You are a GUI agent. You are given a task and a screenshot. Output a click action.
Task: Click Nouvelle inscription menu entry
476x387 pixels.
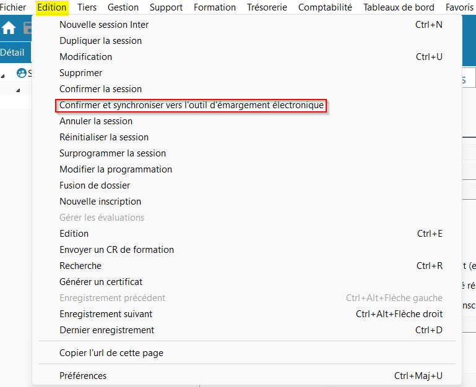[x=100, y=202]
